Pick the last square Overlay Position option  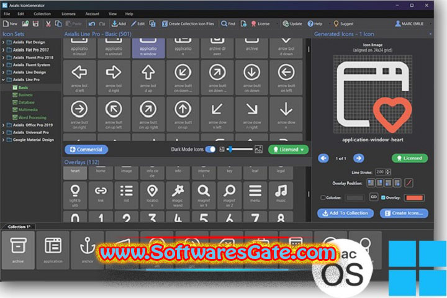tap(397, 183)
